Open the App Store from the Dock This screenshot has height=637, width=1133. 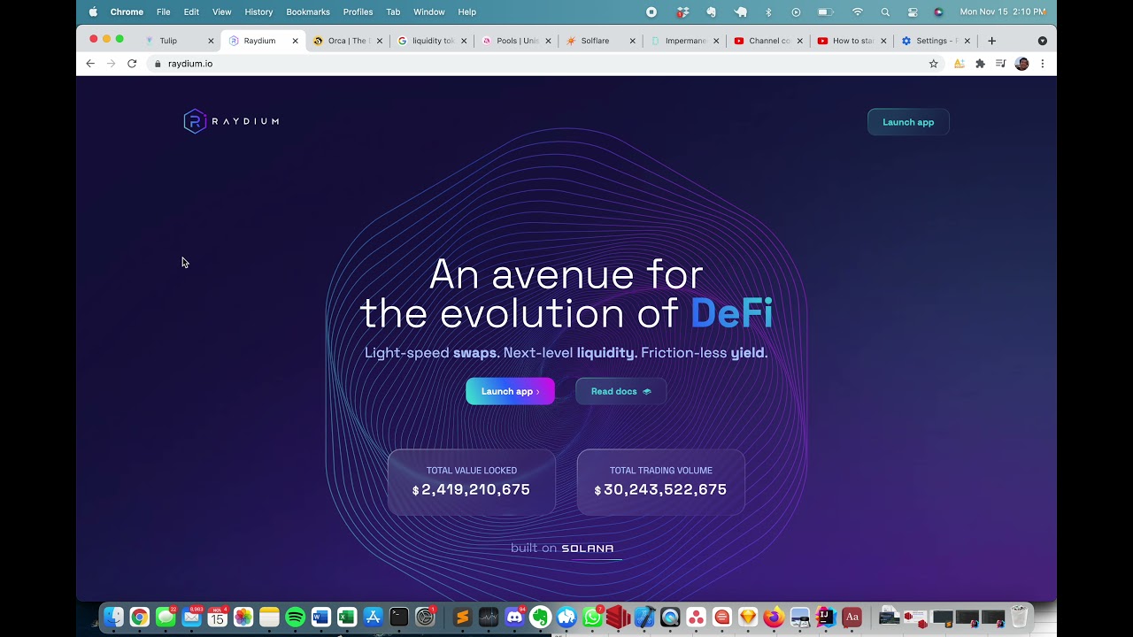point(374,617)
